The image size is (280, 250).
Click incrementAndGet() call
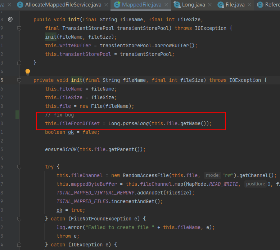coord(136,201)
